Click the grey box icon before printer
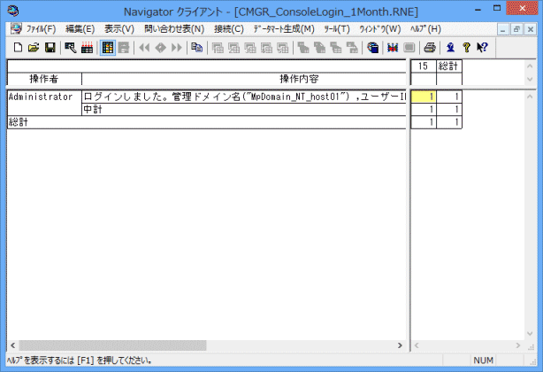The height and width of the screenshot is (372, 543). [x=409, y=47]
